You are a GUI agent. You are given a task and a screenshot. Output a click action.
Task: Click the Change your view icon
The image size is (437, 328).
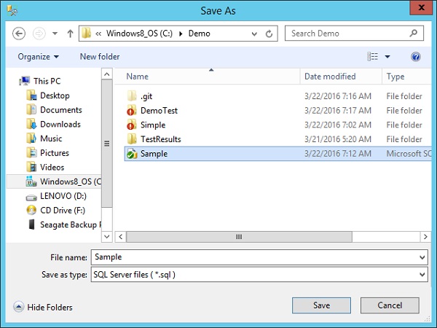click(374, 57)
